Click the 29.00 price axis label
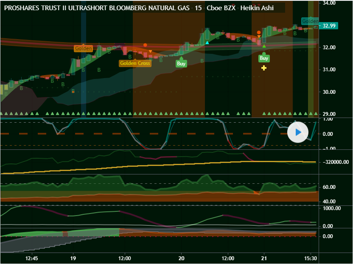Image resolution: width=353 pixels, height=264 pixels. pyautogui.click(x=329, y=114)
